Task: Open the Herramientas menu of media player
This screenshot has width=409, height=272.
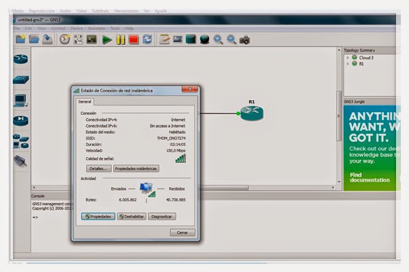Action: click(x=127, y=11)
